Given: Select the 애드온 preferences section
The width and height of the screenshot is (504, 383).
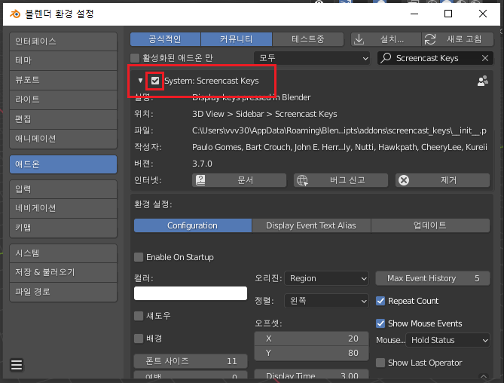Looking at the screenshot, I should pos(63,164).
